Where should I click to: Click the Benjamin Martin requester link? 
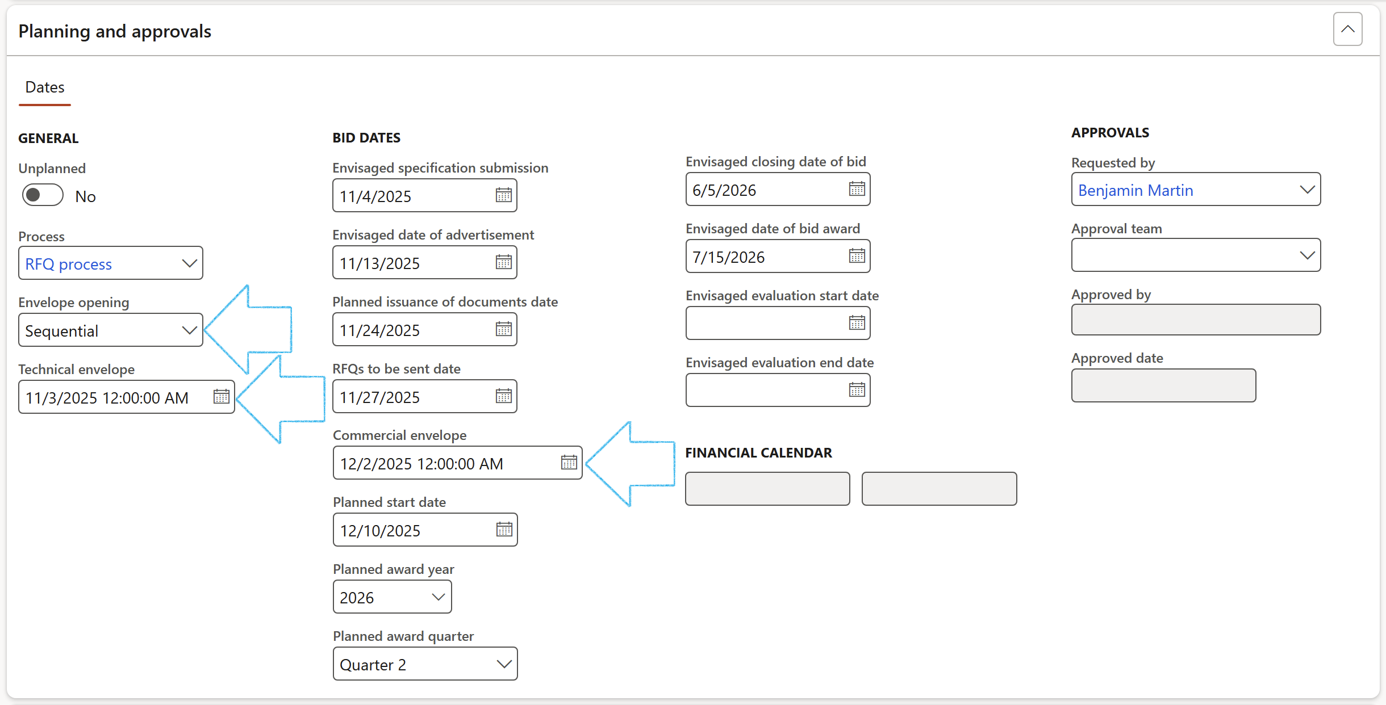coord(1135,190)
